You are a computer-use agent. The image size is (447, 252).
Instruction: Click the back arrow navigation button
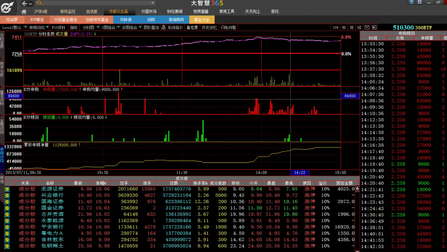coord(25,3)
